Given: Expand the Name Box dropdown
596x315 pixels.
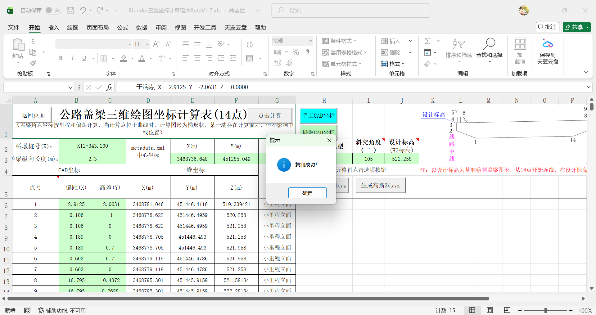Looking at the screenshot, I should point(70,88).
